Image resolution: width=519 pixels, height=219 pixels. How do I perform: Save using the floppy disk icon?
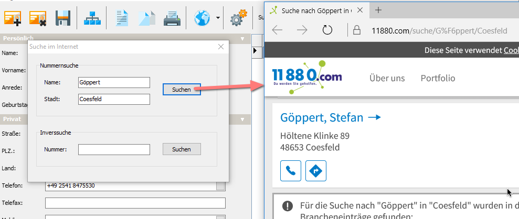tap(63, 18)
